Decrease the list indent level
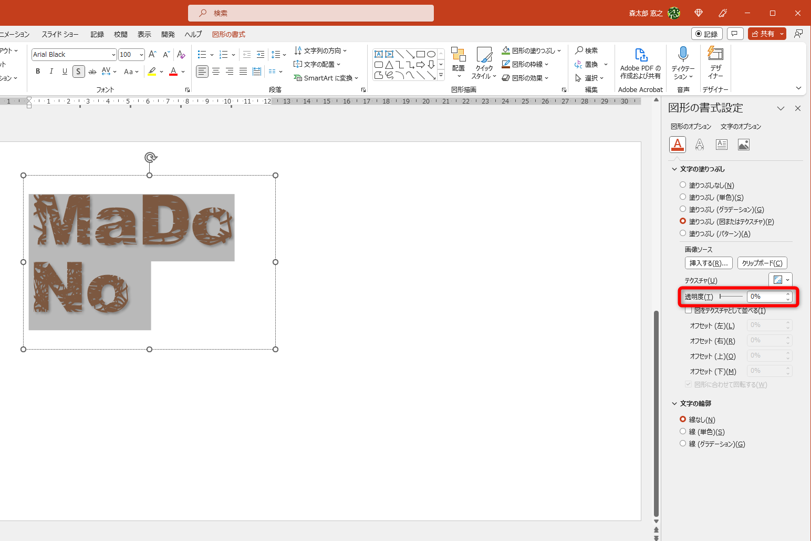The width and height of the screenshot is (811, 541). (247, 55)
